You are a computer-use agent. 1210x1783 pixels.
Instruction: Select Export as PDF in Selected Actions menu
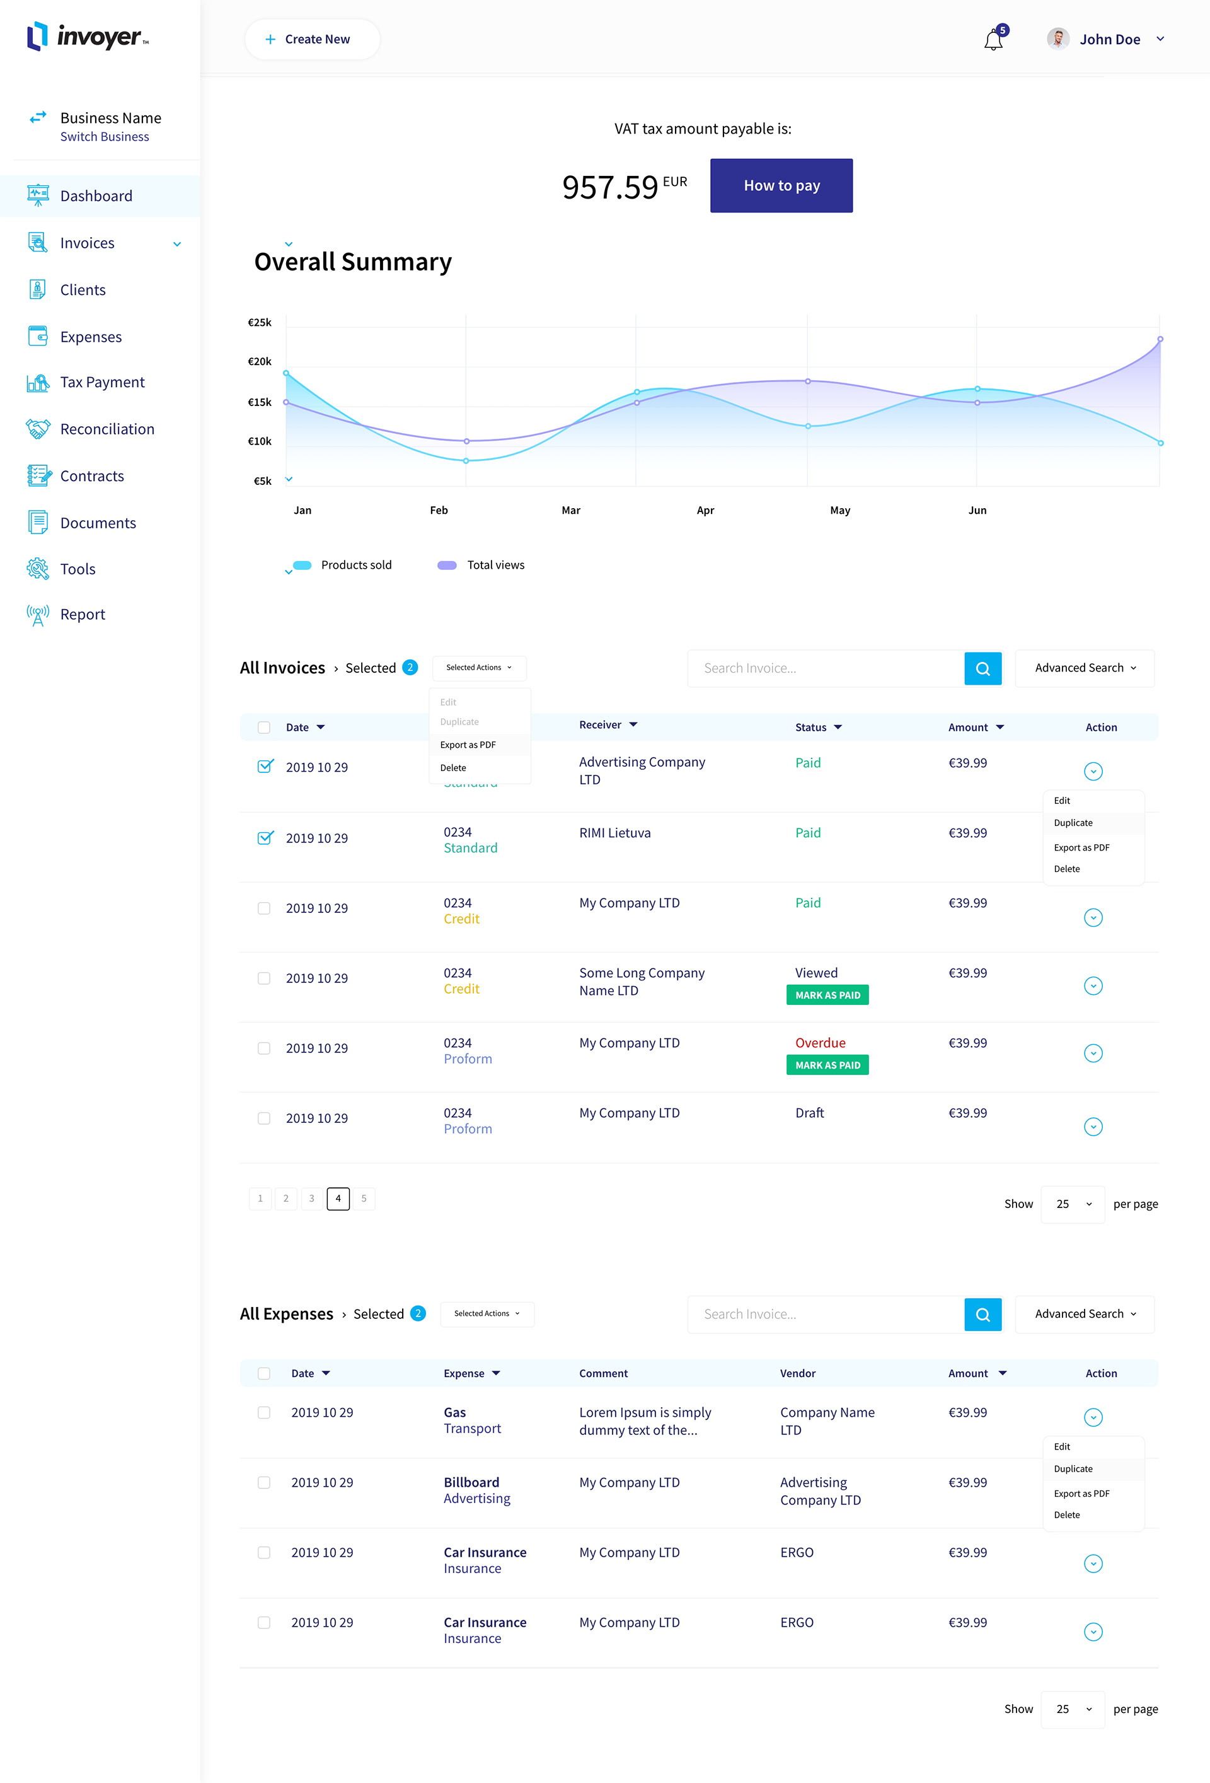pos(468,745)
